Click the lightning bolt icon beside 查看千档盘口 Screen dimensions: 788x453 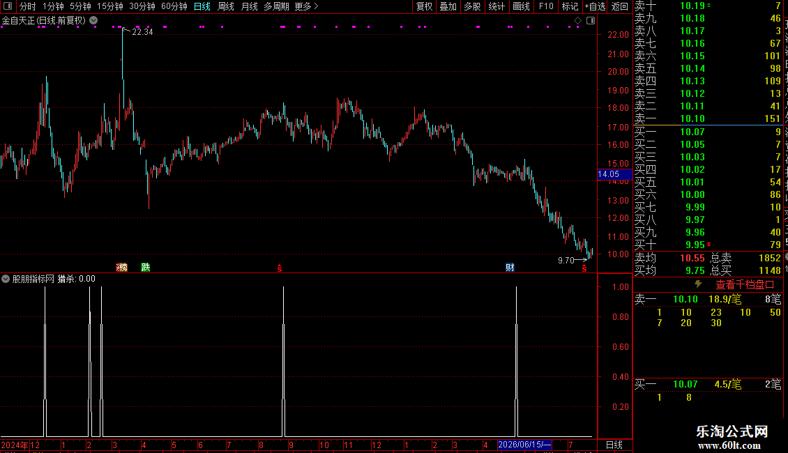(x=698, y=284)
